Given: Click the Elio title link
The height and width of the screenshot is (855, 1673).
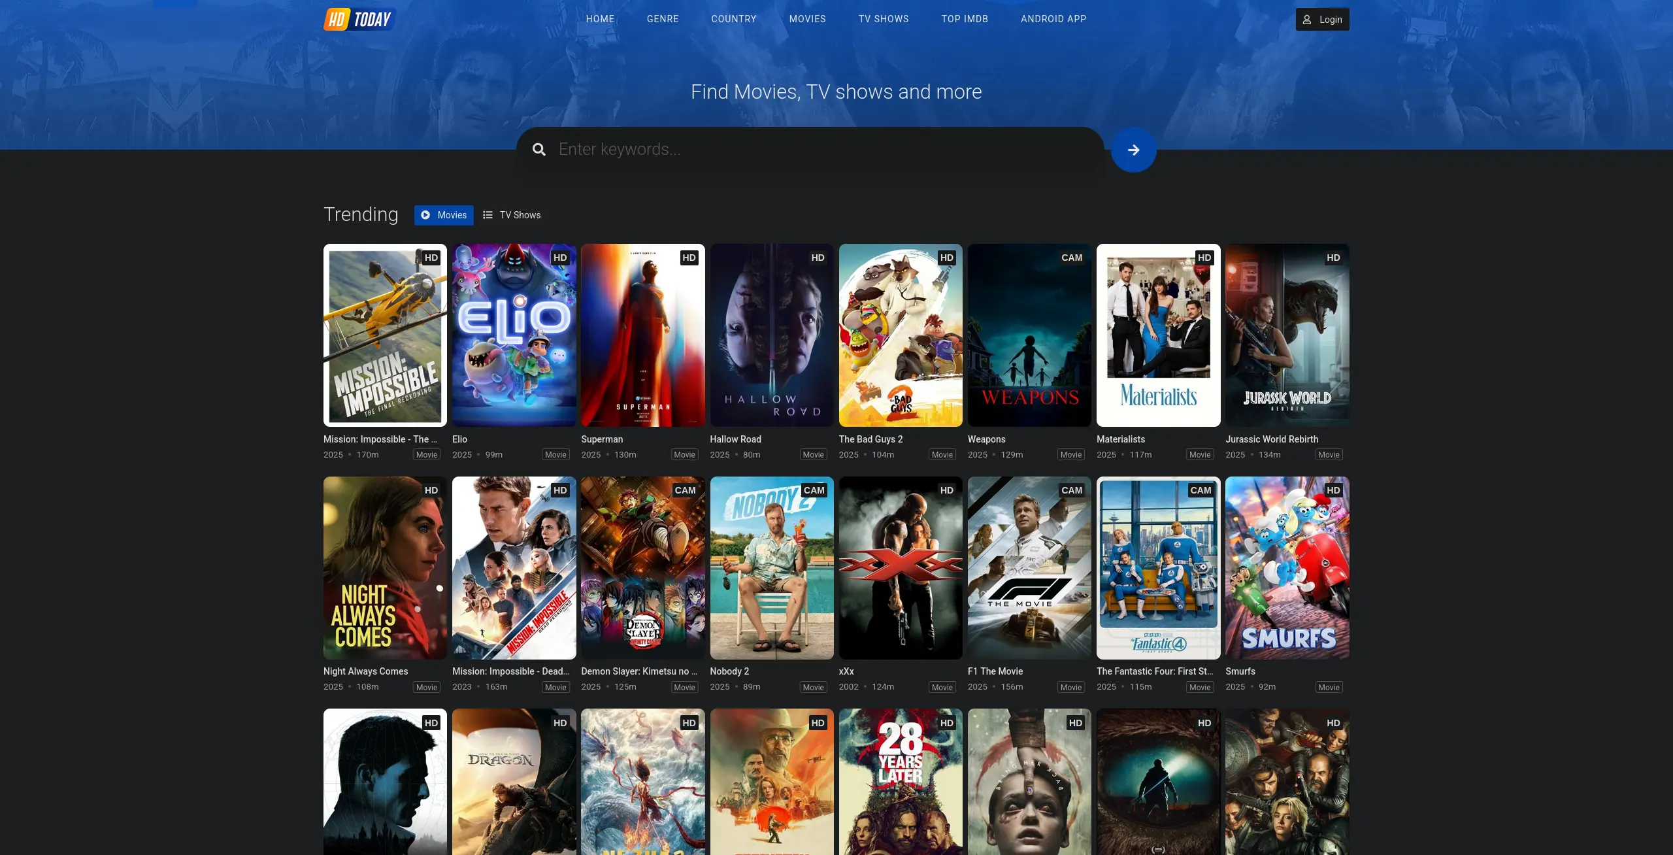Looking at the screenshot, I should pyautogui.click(x=459, y=439).
